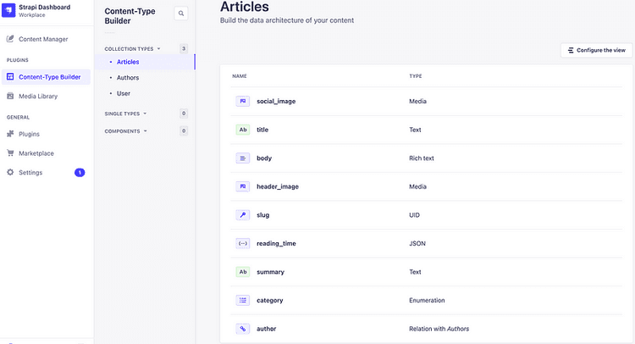The height and width of the screenshot is (344, 635).
Task: Open the search icon in Content-Type Builder
Action: [181, 14]
